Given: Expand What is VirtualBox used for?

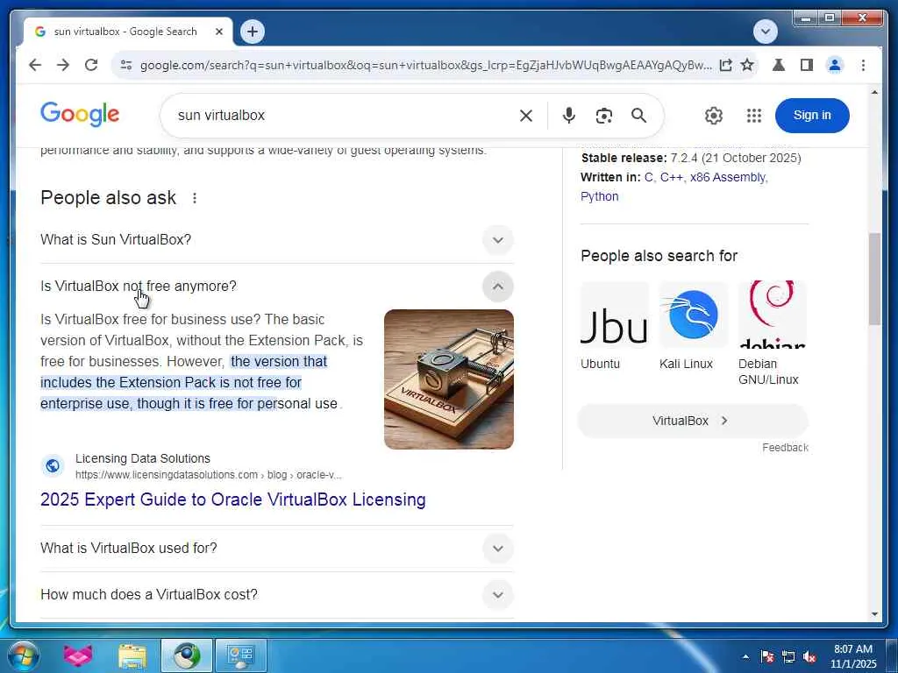Looking at the screenshot, I should click(x=276, y=549).
